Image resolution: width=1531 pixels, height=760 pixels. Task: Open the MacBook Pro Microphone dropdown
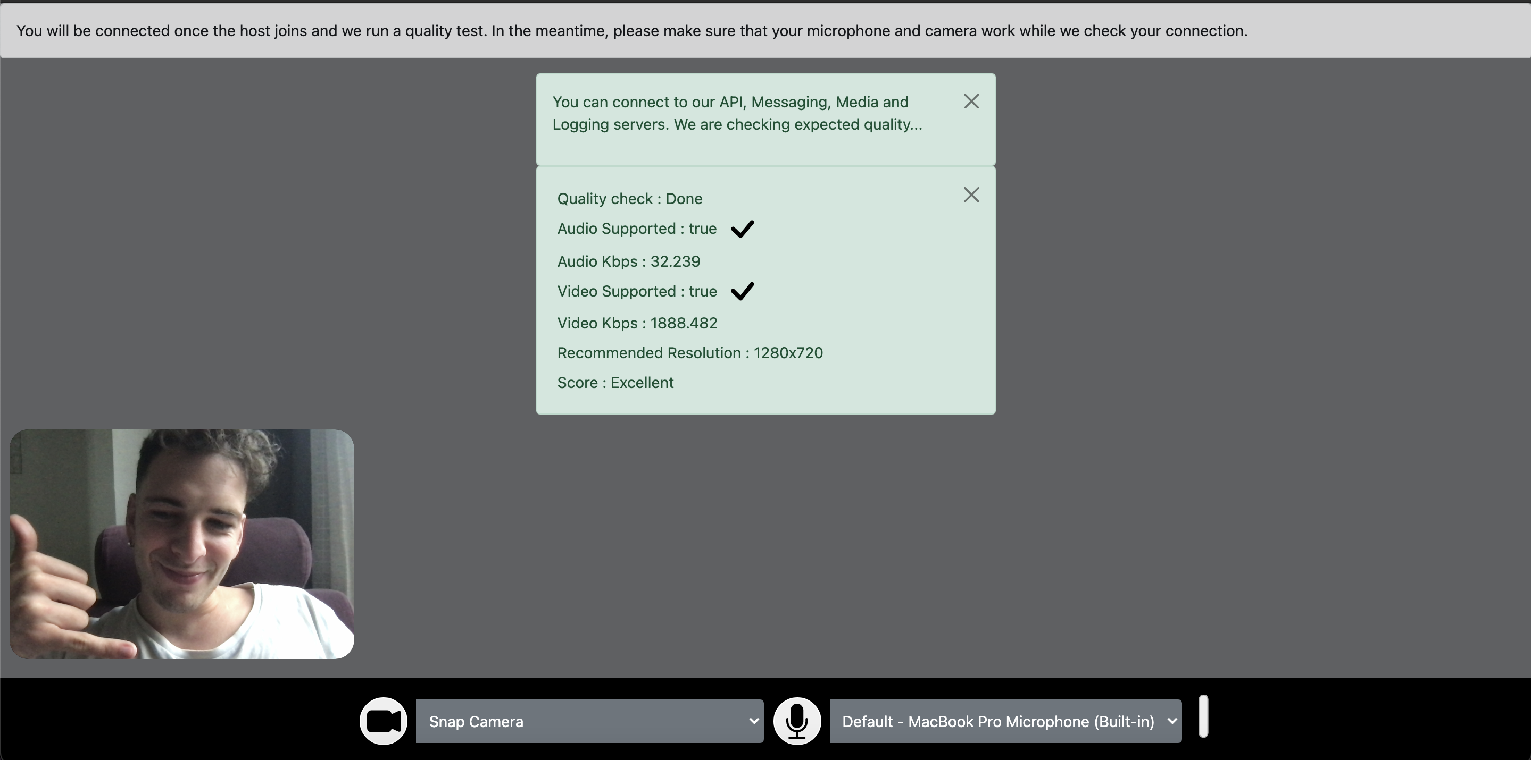pos(1005,721)
